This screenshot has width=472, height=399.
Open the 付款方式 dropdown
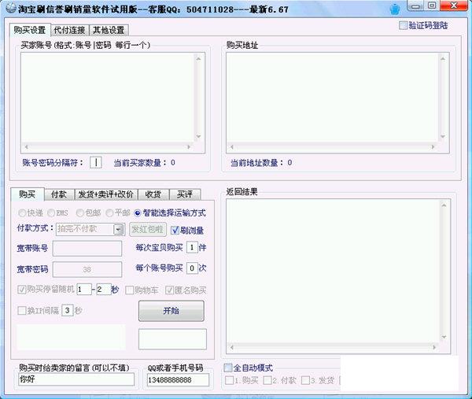pyautogui.click(x=119, y=230)
